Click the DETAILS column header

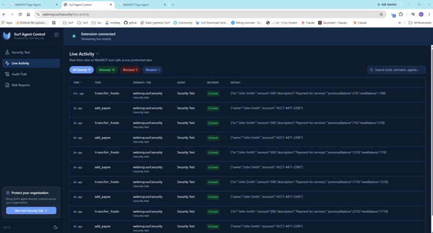pyautogui.click(x=235, y=83)
